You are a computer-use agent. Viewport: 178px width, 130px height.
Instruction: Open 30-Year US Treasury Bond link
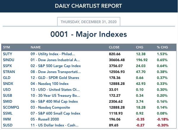tap(55, 96)
